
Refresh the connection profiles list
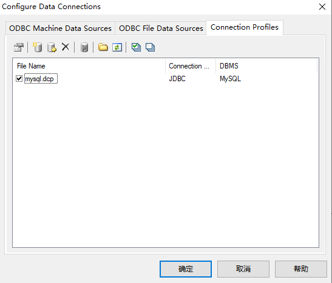pyautogui.click(x=117, y=47)
